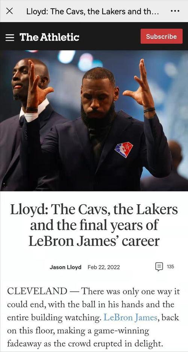This screenshot has height=352, width=188.
Task: Click the 135 comment count
Action: 170,267
